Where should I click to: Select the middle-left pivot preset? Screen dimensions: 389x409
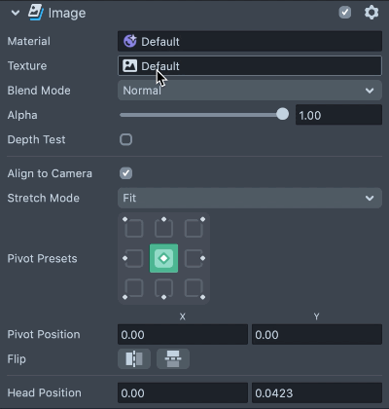coord(134,258)
